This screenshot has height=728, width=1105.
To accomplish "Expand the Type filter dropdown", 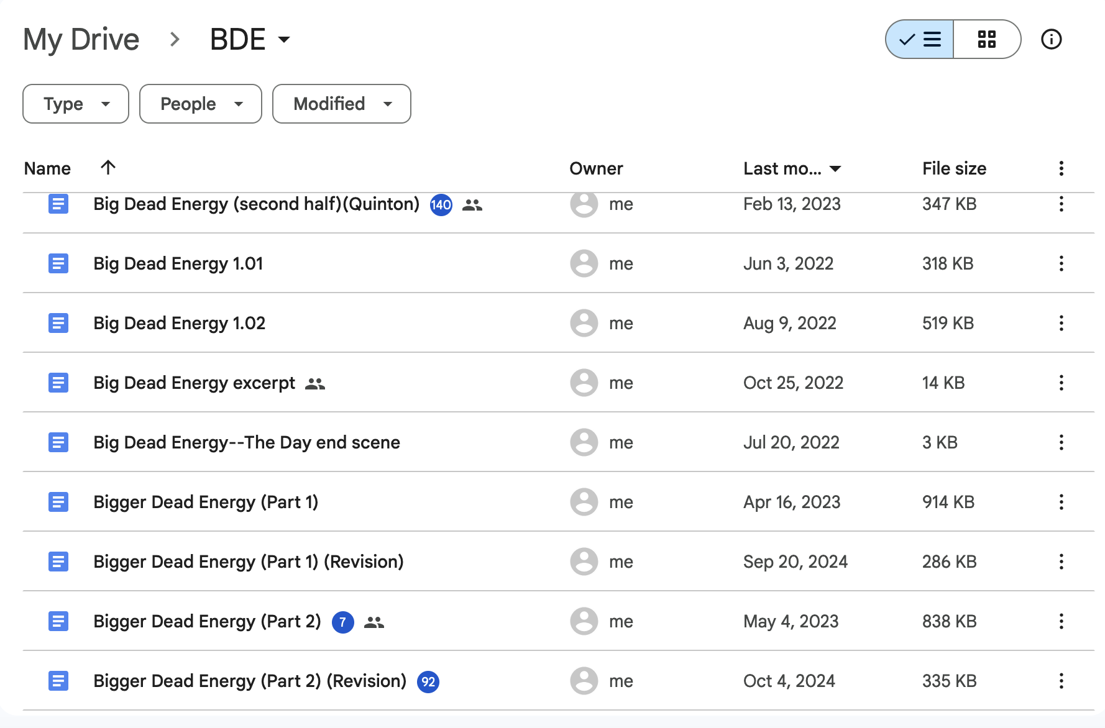I will coord(76,104).
